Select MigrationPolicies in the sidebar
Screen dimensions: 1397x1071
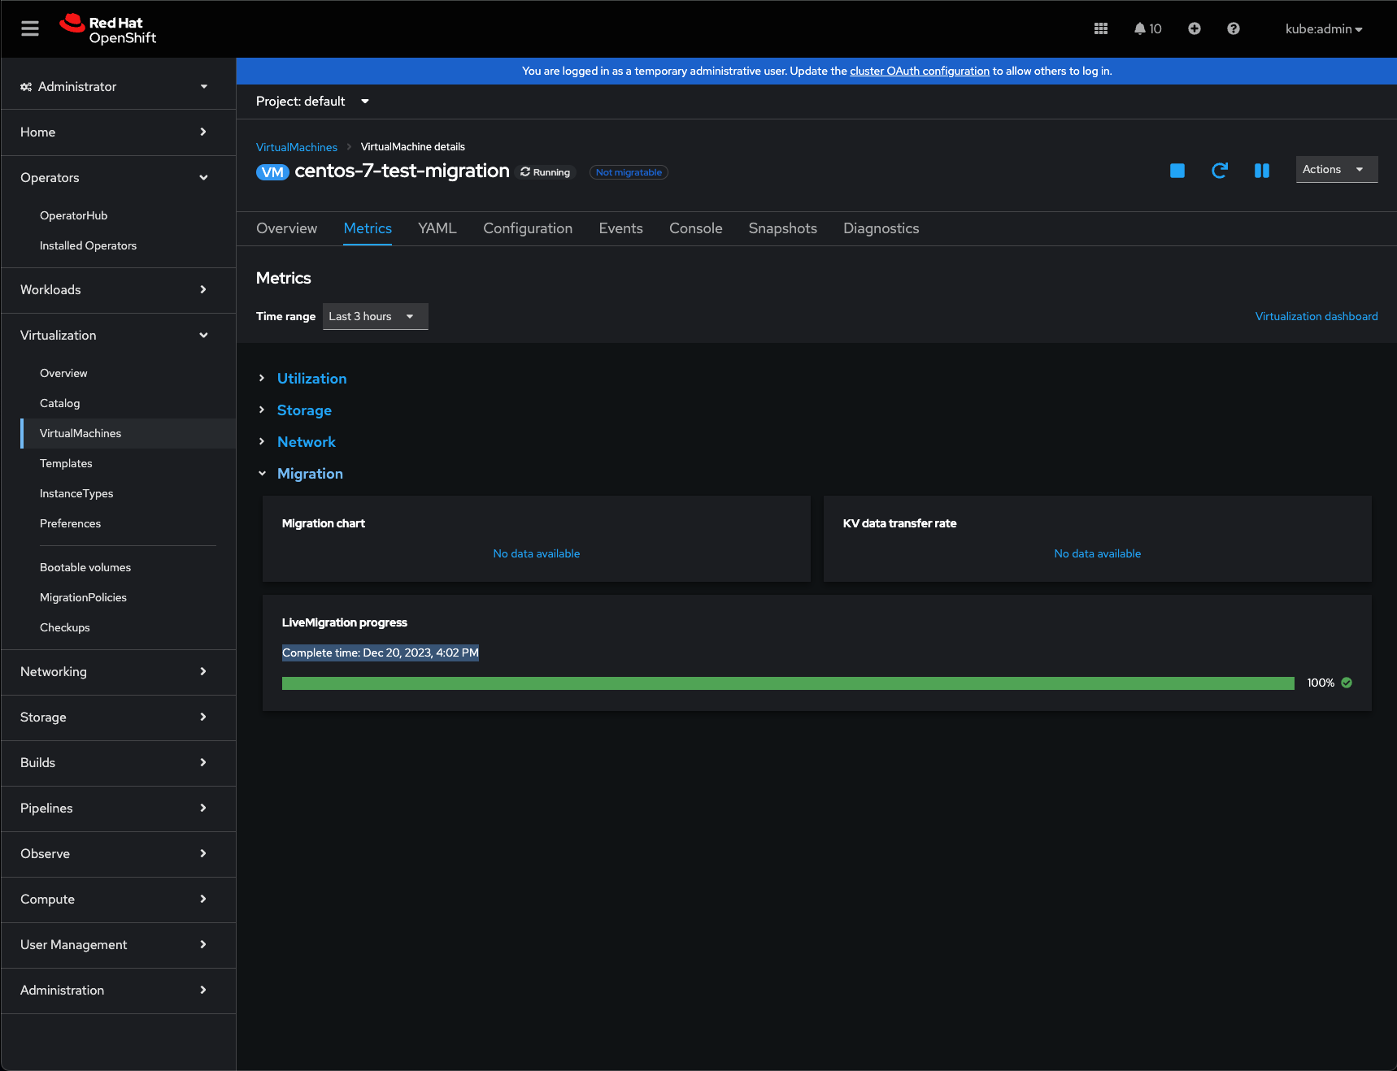coord(83,598)
